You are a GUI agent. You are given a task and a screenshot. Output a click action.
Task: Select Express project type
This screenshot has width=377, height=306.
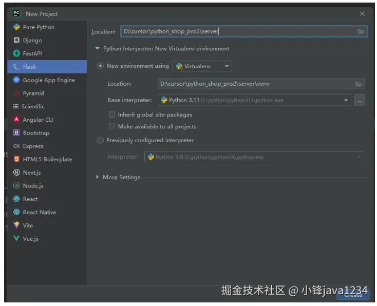[x=47, y=146]
